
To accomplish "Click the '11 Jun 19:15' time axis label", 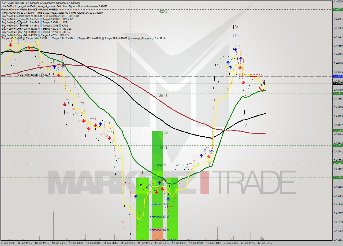I will coord(145,243).
